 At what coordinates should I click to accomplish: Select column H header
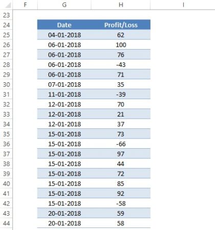pyautogui.click(x=121, y=5)
